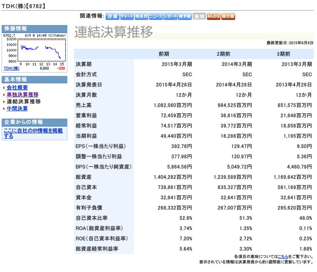Click the ROA(総資産利益率) row label
The height and width of the screenshot is (272, 317).
click(x=99, y=229)
